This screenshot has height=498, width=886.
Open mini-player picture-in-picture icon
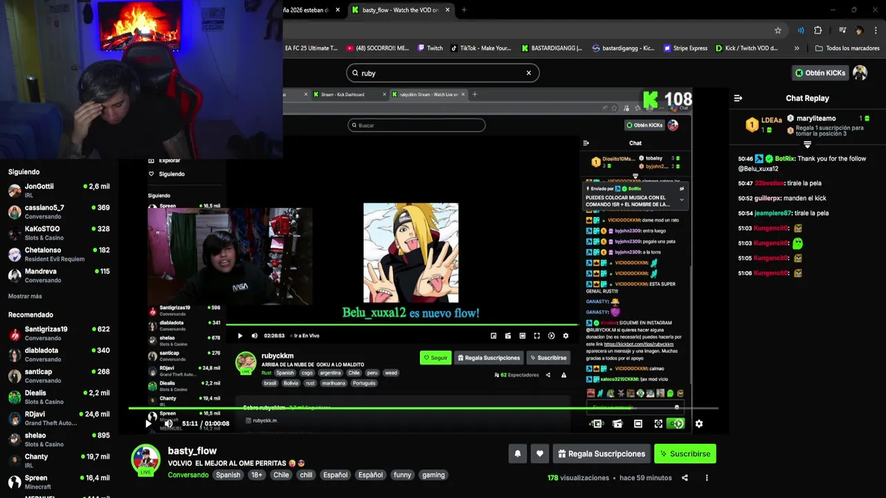597,424
